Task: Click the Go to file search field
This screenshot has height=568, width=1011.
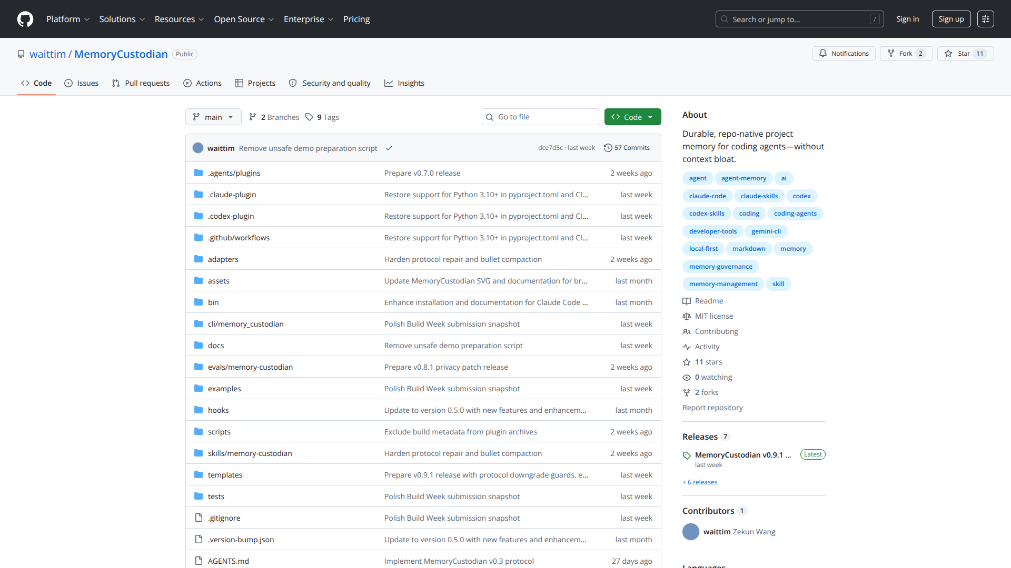Action: tap(540, 117)
